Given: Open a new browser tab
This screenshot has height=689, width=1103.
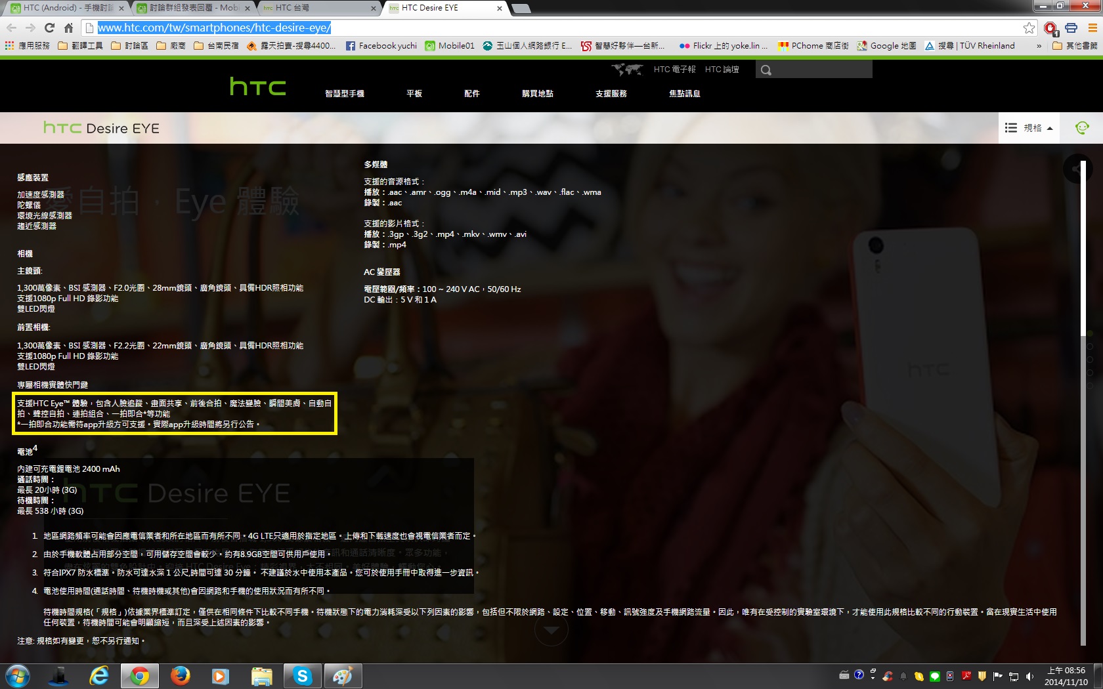Looking at the screenshot, I should tap(521, 9).
